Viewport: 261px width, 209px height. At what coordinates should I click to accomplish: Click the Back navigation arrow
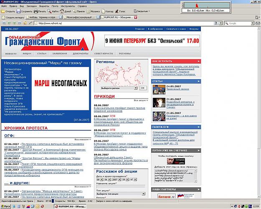(x=9, y=23)
